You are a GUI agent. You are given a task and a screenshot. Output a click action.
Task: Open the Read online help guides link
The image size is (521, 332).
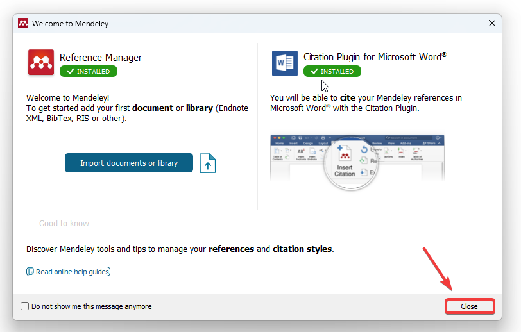tap(72, 272)
